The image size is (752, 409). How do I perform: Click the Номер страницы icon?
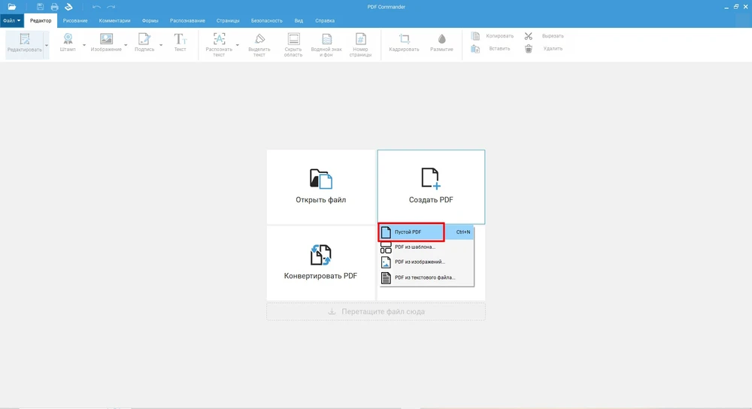click(x=360, y=39)
